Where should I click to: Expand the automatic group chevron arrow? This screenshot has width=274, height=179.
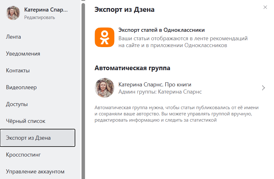(x=263, y=88)
